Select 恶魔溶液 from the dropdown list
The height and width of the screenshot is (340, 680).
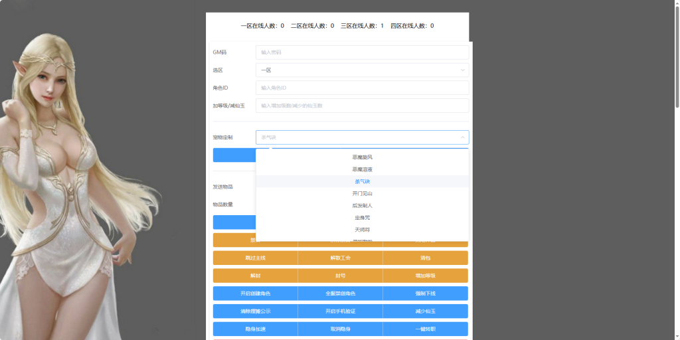tap(362, 169)
